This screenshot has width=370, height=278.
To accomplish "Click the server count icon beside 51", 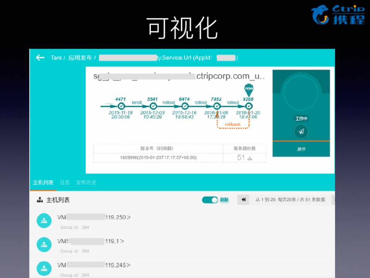I will click(250, 158).
